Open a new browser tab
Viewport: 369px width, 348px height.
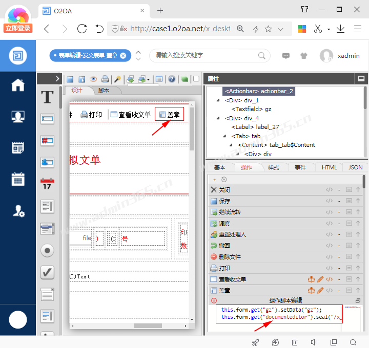[160, 11]
